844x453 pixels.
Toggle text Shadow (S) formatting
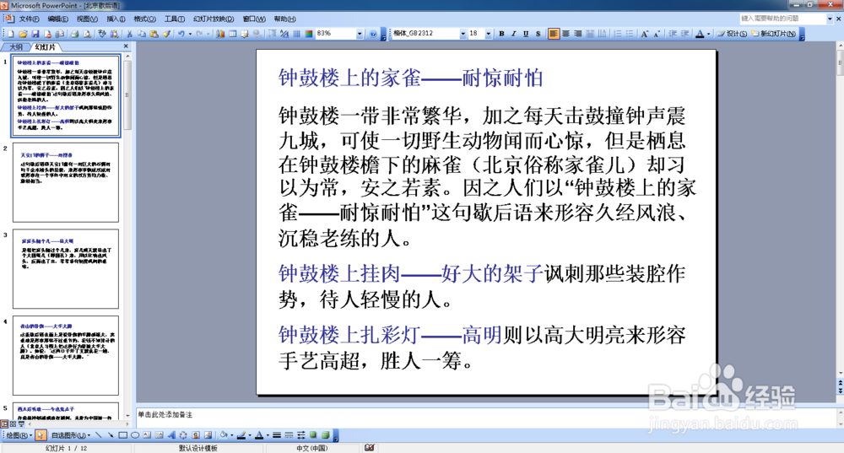point(538,34)
